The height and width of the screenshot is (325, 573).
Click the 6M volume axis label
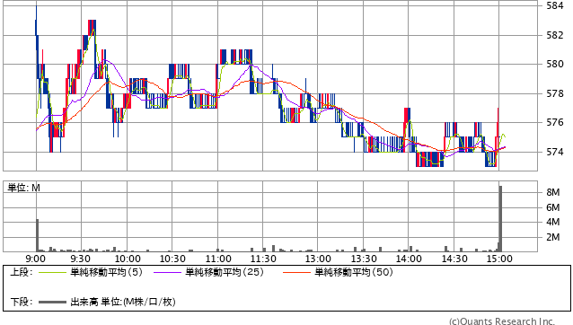553,207
